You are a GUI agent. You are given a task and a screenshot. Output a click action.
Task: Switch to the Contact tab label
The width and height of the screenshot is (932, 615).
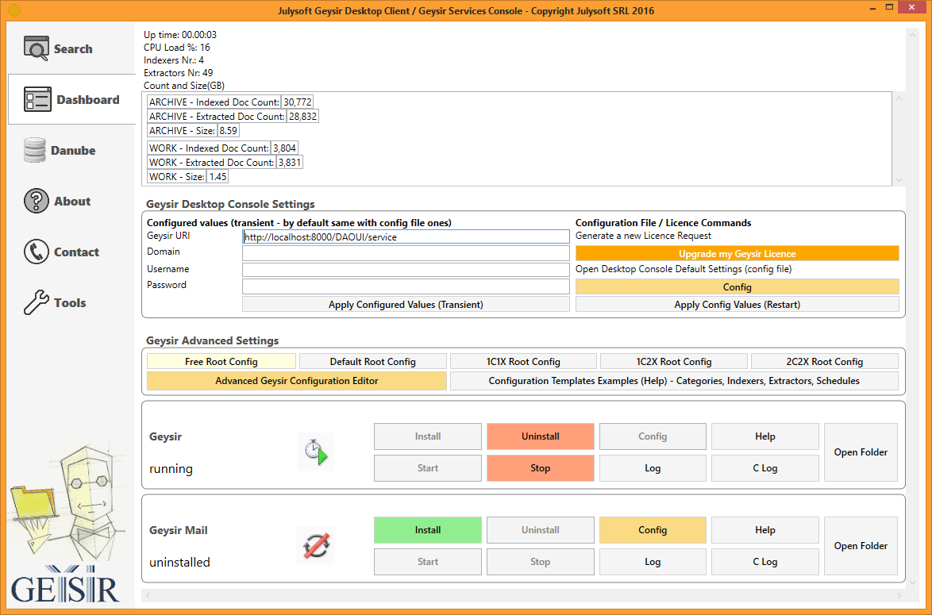pos(77,252)
